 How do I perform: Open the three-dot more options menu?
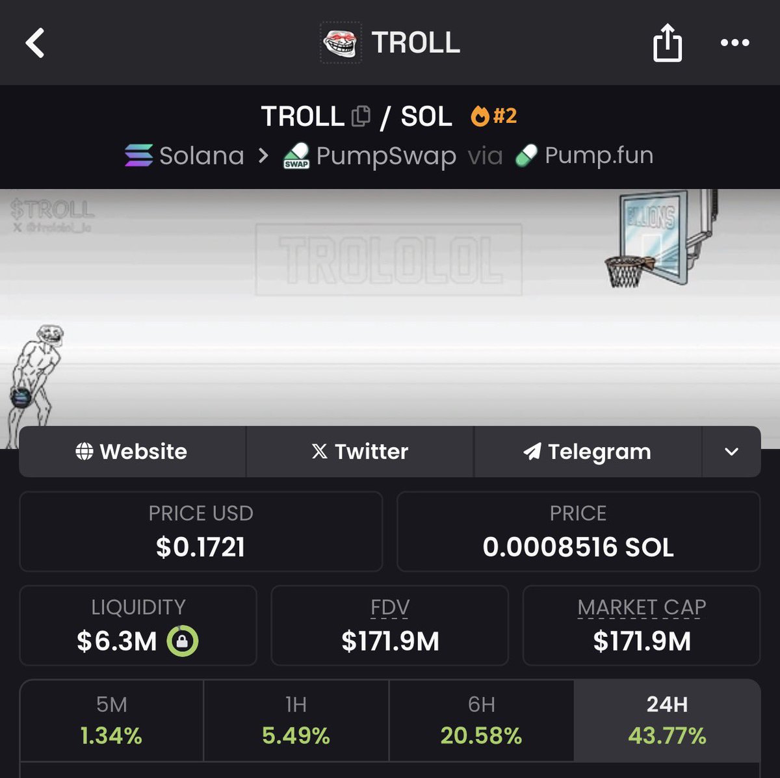click(x=734, y=43)
